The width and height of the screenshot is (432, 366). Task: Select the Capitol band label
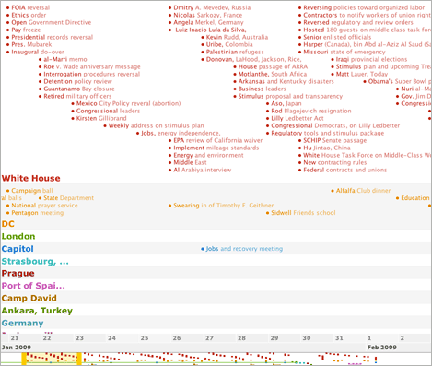click(x=18, y=249)
